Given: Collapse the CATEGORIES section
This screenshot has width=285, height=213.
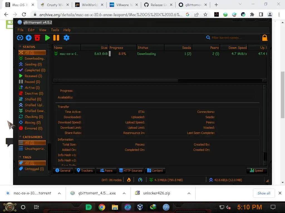Looking at the screenshot, I should click(x=20, y=137).
